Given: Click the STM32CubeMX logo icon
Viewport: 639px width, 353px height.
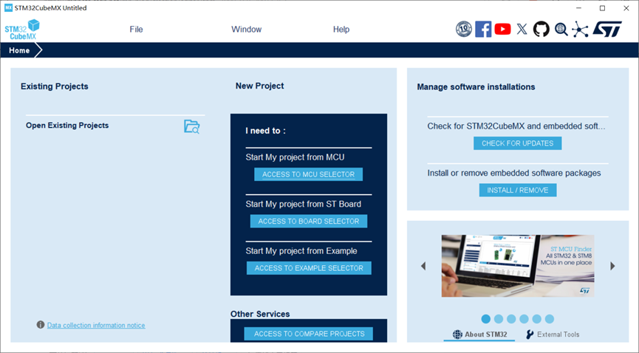Looking at the screenshot, I should pyautogui.click(x=22, y=30).
